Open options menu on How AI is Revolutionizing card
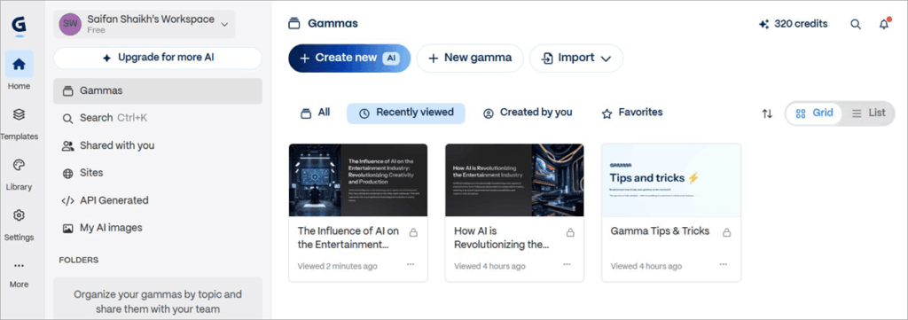 click(567, 264)
